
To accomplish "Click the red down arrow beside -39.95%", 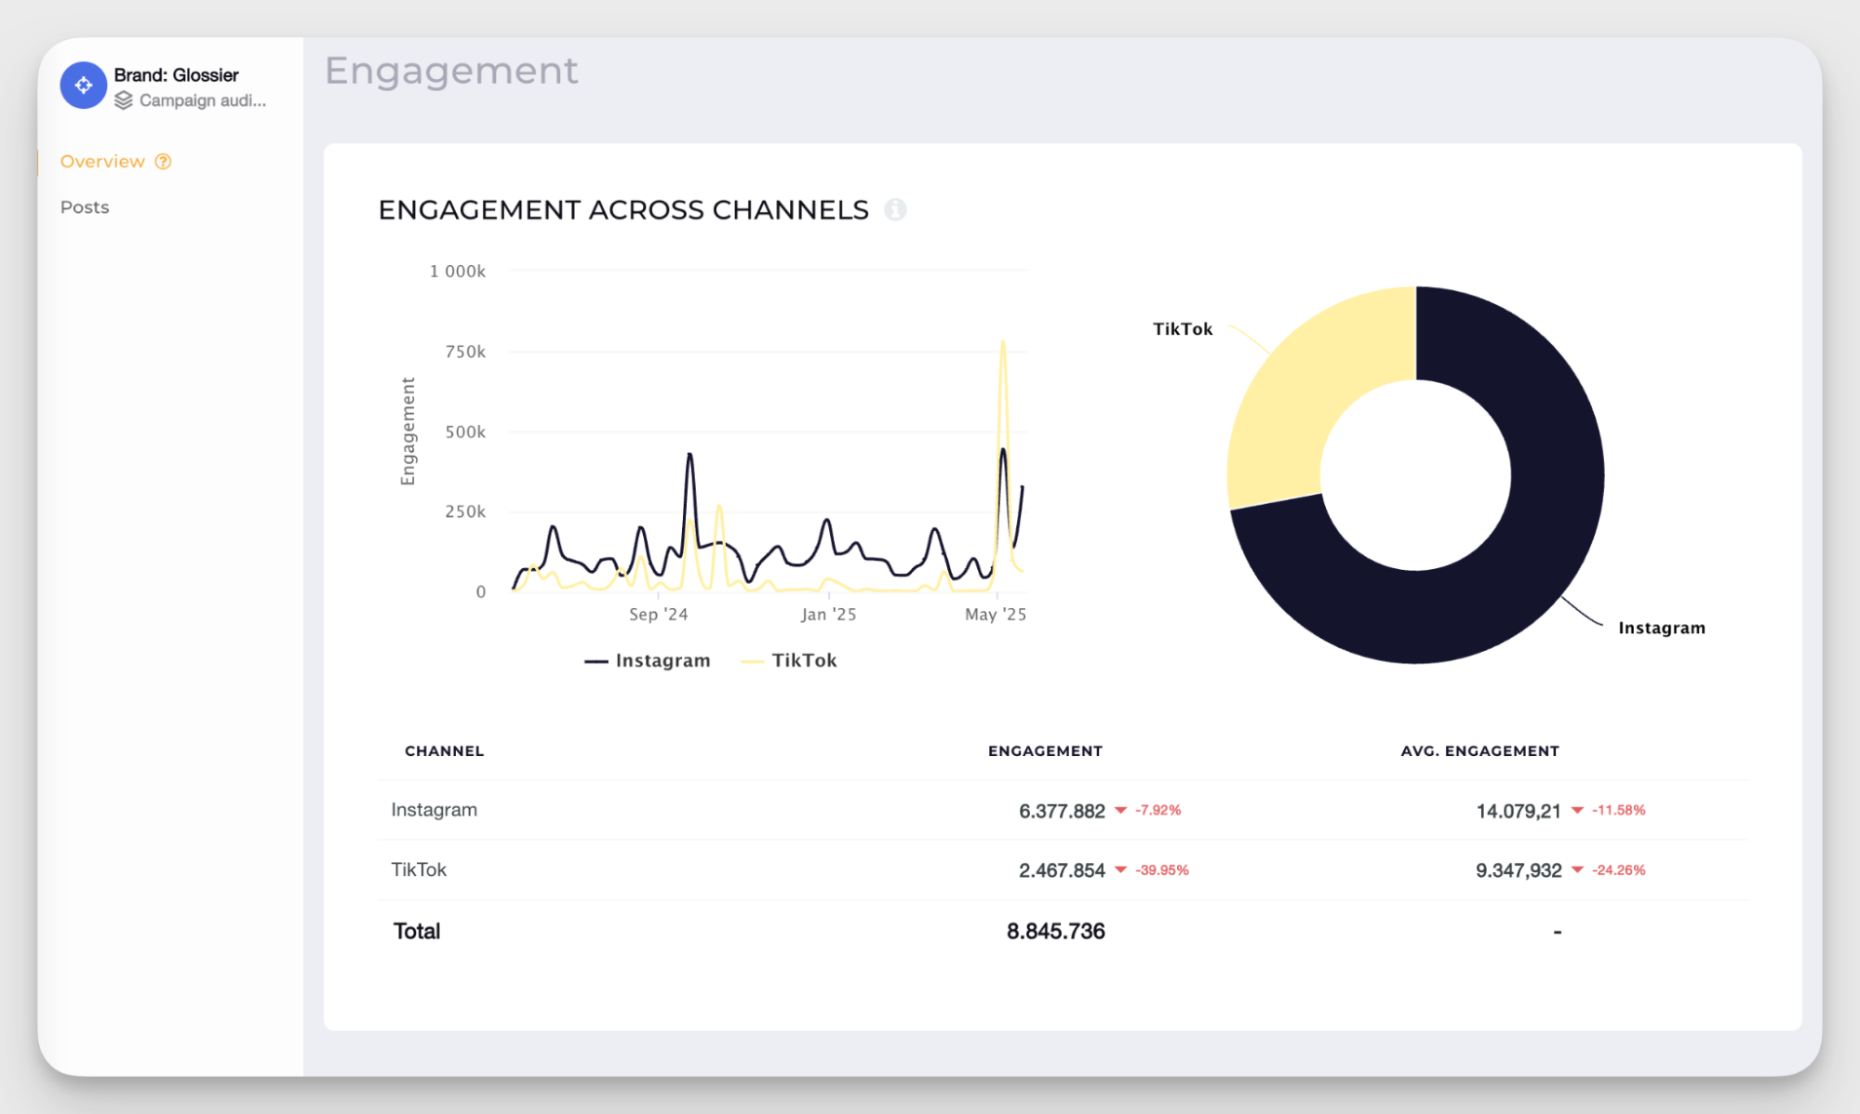I will click(1120, 870).
